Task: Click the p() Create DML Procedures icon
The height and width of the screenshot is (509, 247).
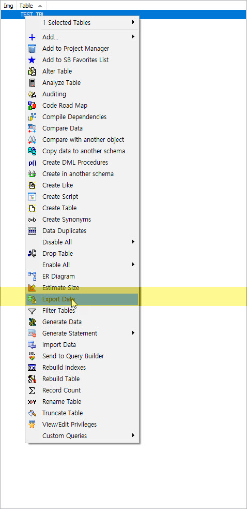Action: [32, 163]
